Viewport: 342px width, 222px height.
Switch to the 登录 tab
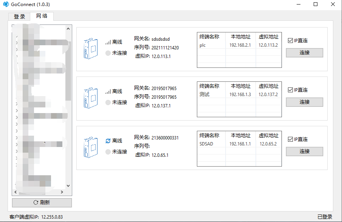(x=19, y=17)
